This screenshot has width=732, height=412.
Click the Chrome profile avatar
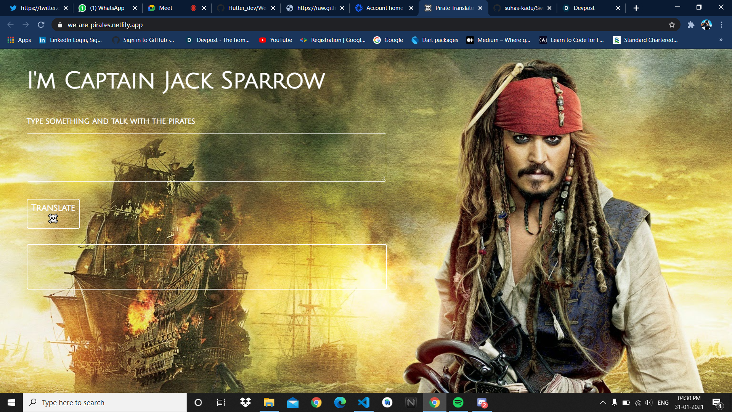coord(706,25)
